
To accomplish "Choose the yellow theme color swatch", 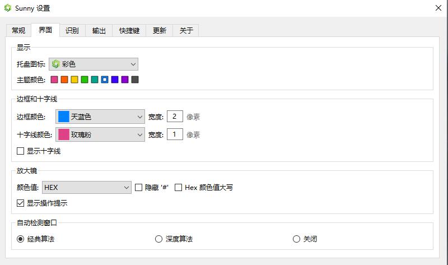I will pyautogui.click(x=74, y=80).
